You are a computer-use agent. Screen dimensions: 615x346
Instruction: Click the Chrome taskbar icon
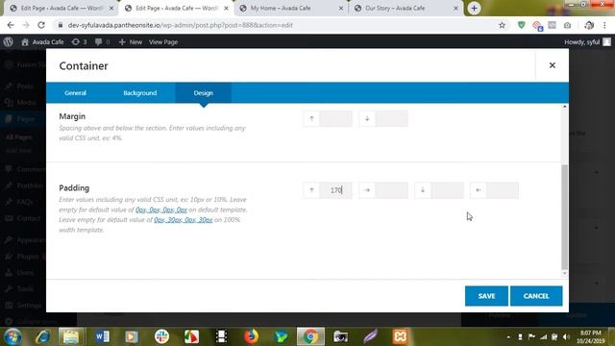pyautogui.click(x=310, y=336)
